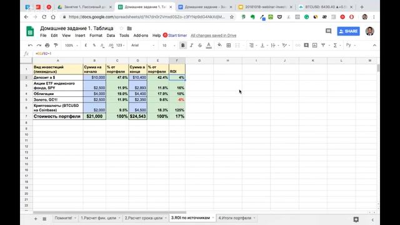Open the Add-ons menu
This screenshot has width=400, height=225.
click(141, 36)
